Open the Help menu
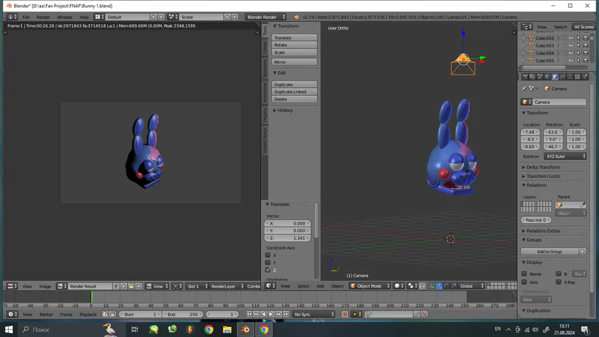Image resolution: width=599 pixels, height=337 pixels. click(84, 17)
